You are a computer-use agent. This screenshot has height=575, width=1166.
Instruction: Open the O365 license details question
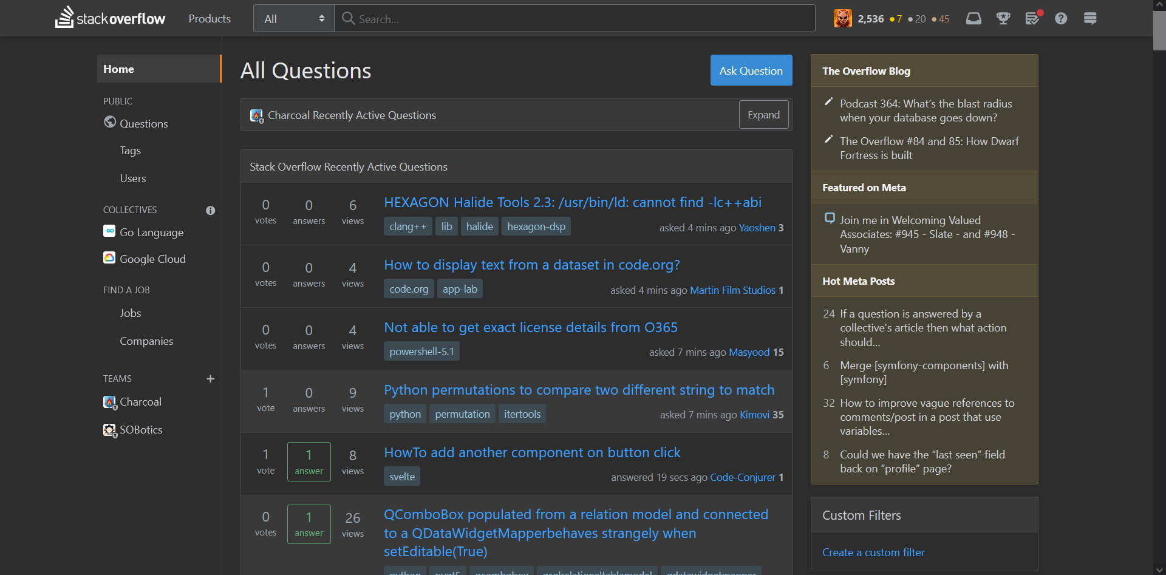[x=531, y=327]
